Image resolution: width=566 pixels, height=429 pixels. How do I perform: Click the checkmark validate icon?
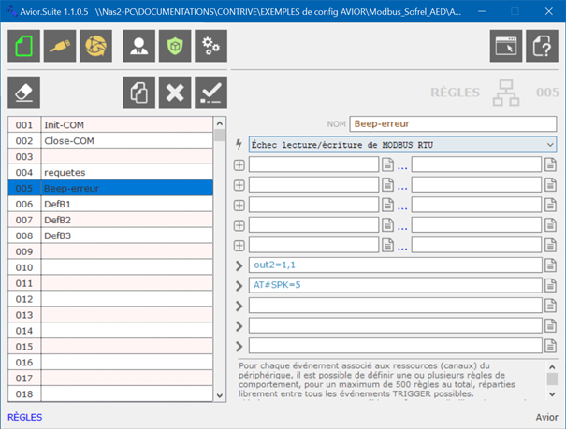point(210,93)
